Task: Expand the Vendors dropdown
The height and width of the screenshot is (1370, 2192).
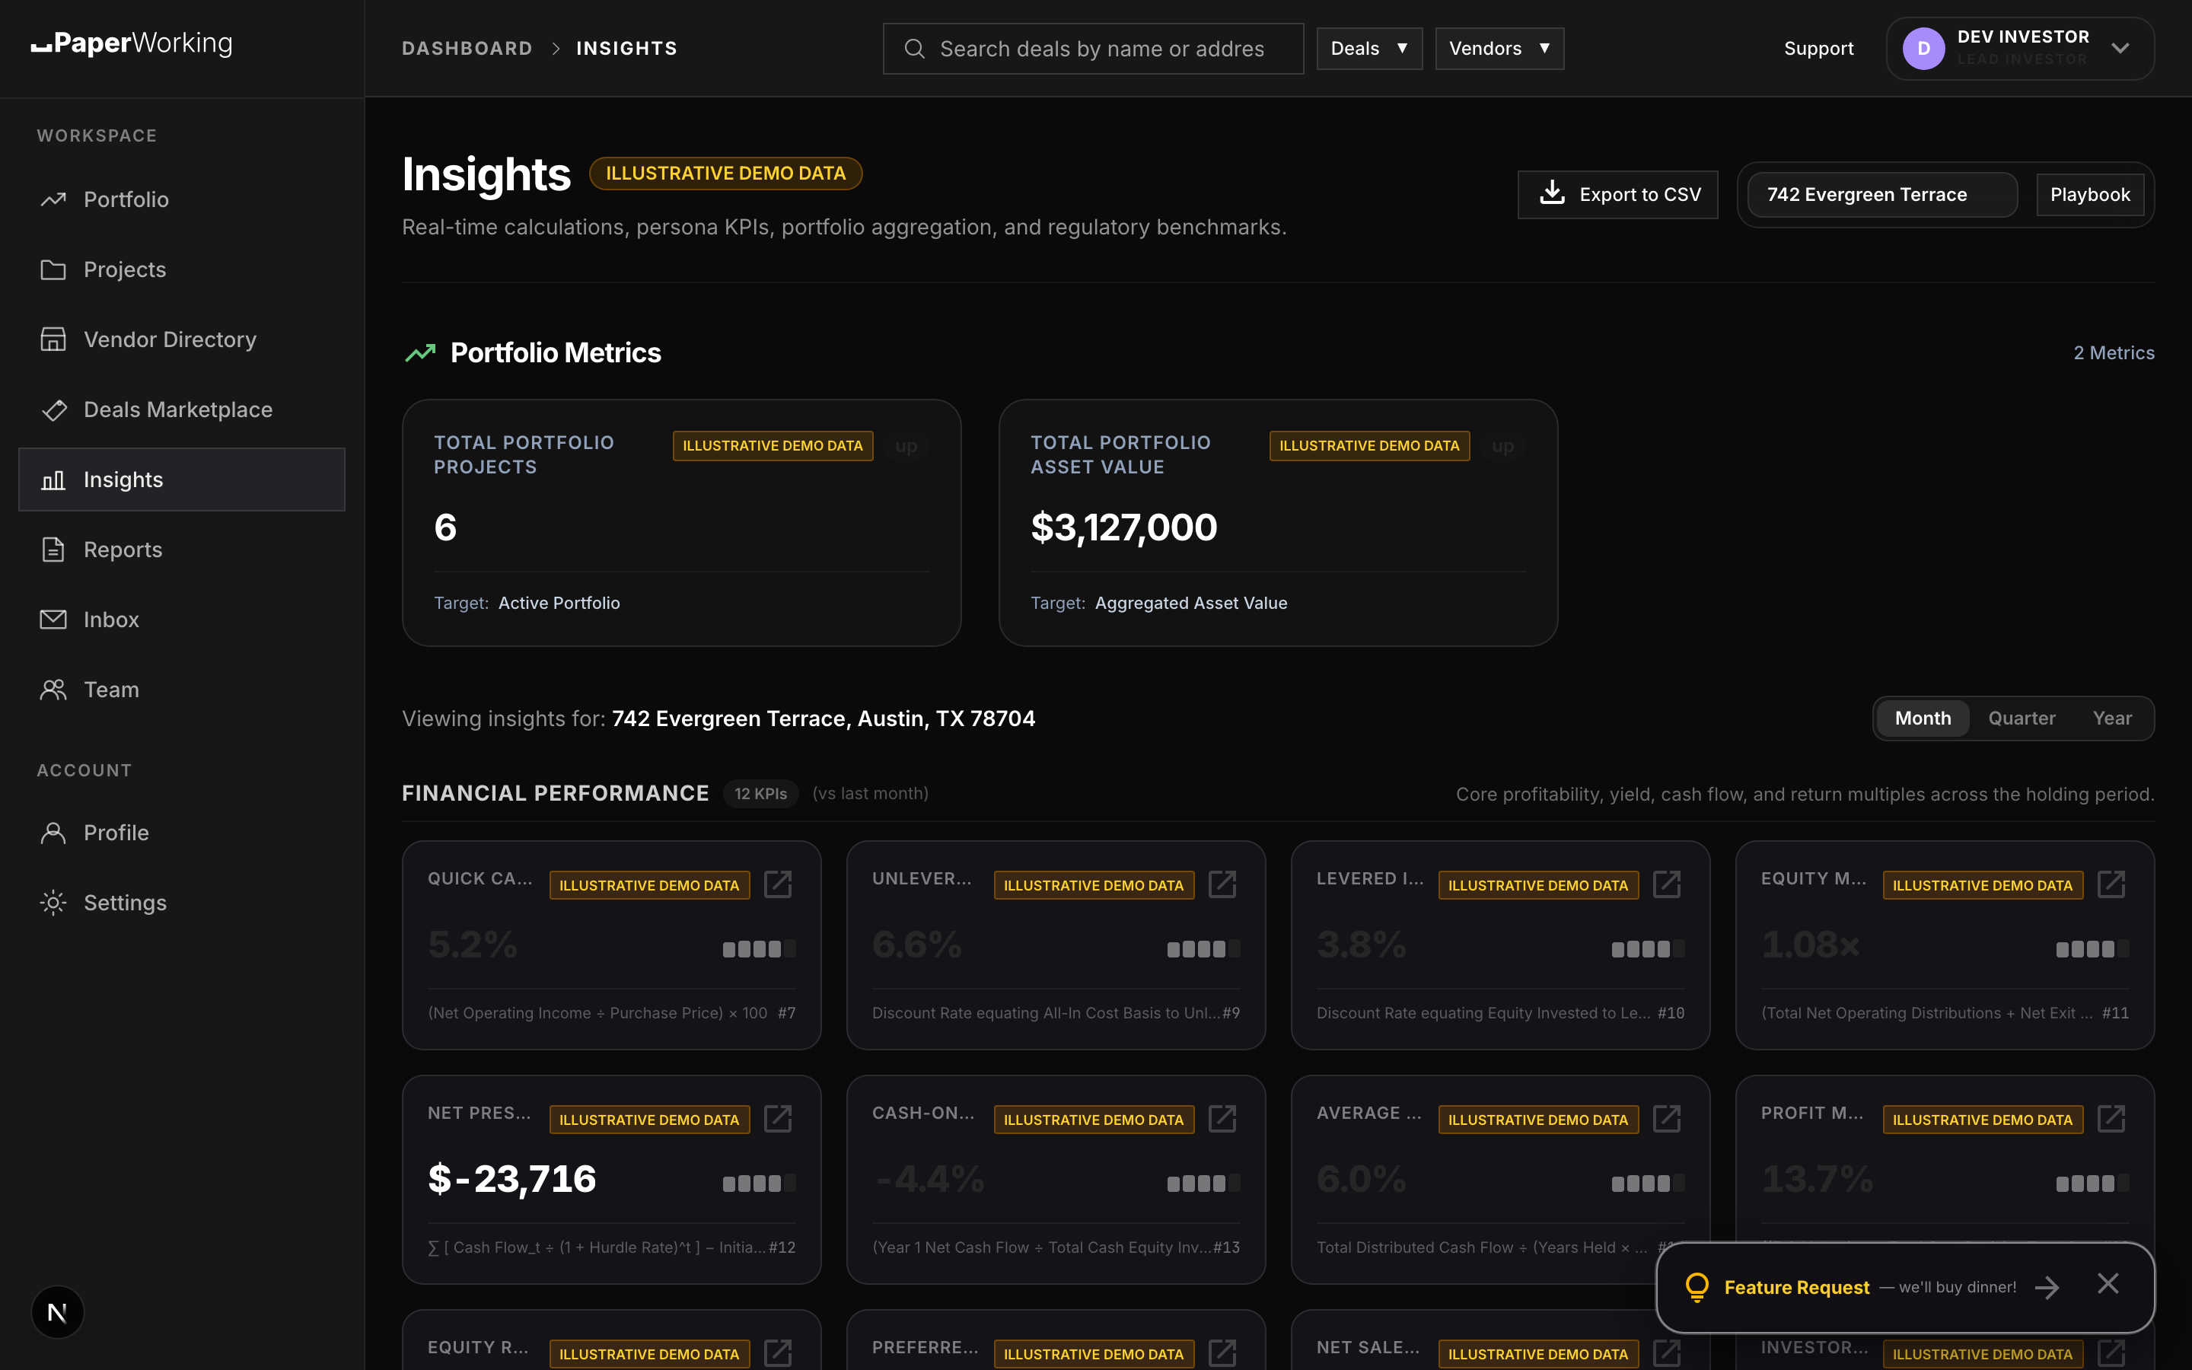Action: [1499, 49]
